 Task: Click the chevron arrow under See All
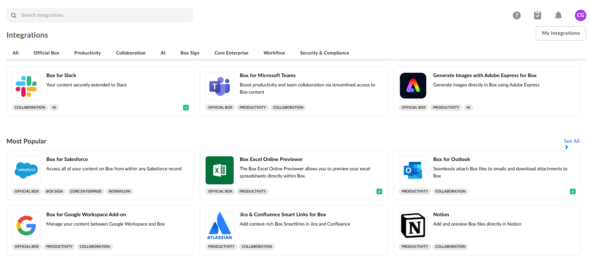566,147
